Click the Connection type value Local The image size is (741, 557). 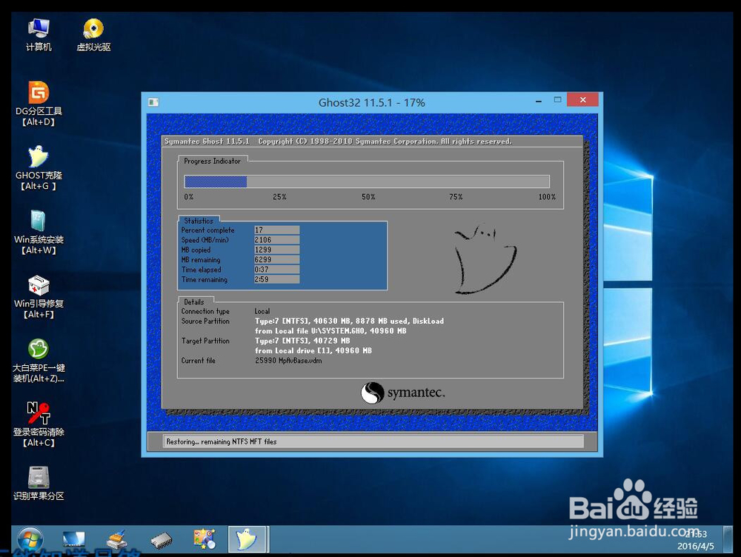262,311
